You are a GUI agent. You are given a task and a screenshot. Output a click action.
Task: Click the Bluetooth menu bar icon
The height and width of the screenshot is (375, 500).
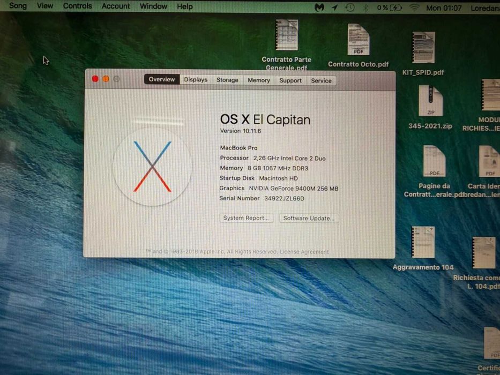365,7
